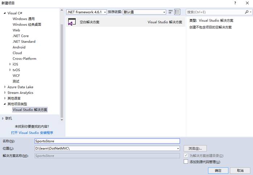This screenshot has height=175, width=253.
Task: Collapse the Visual C# tree node
Action: click(x=5, y=13)
